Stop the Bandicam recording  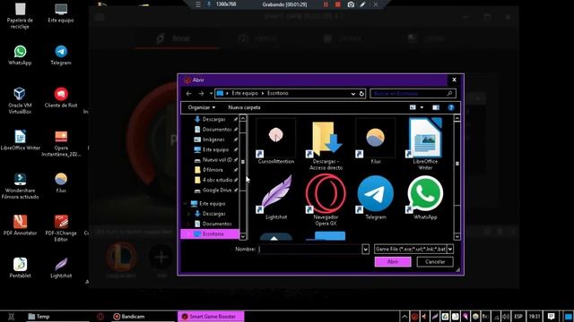point(338,4)
